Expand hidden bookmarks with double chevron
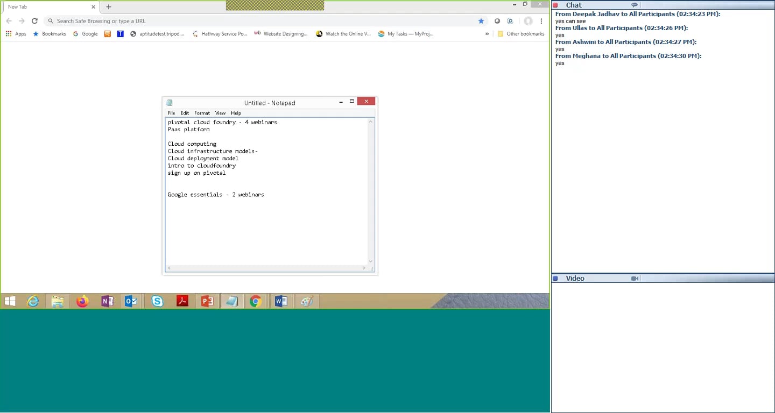The image size is (775, 413). pos(487,34)
